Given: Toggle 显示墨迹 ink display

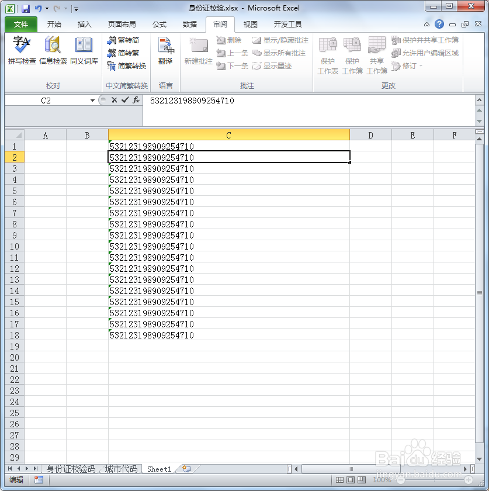Looking at the screenshot, I should 272,66.
